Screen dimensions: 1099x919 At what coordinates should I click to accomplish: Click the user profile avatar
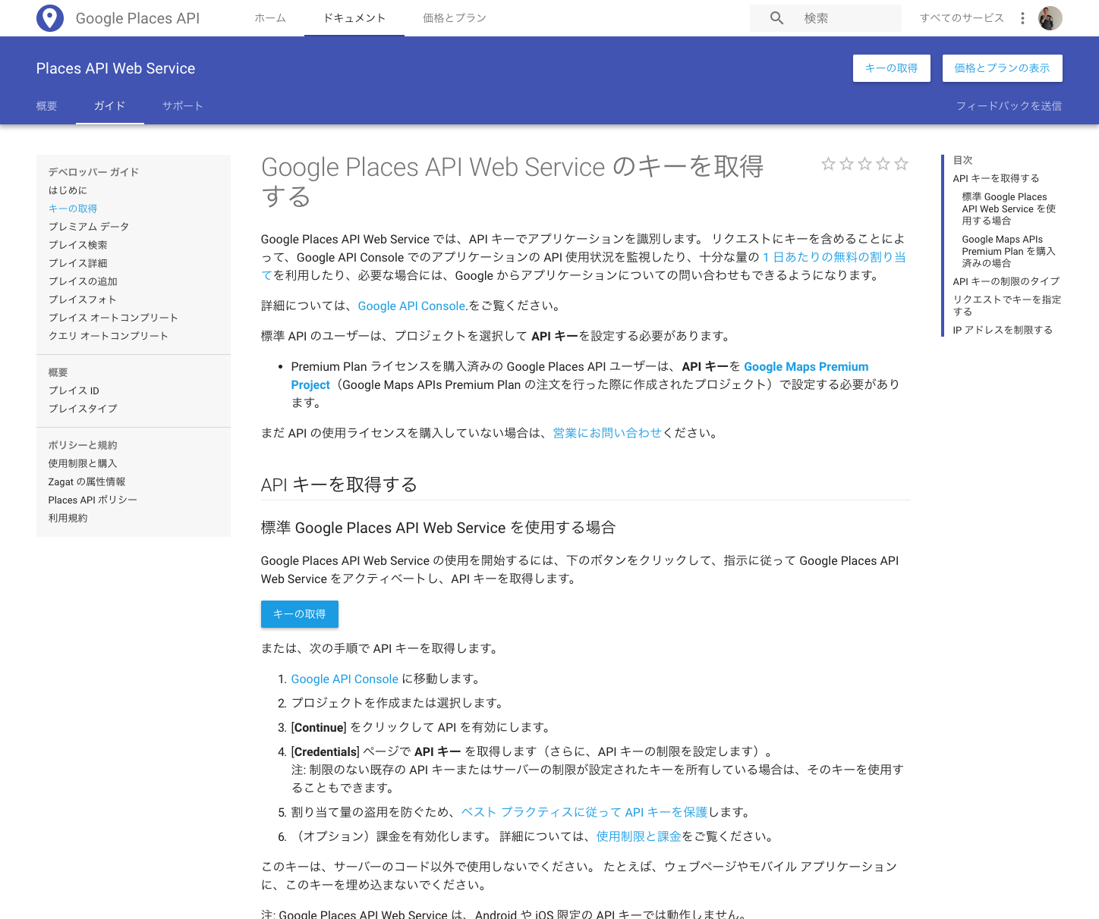(x=1050, y=18)
